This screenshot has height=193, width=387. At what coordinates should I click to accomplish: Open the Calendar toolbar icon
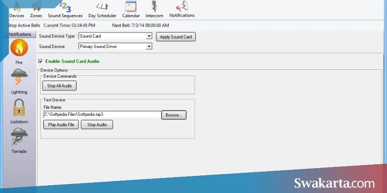tap(131, 6)
